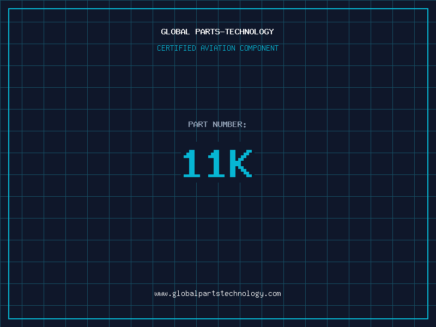This screenshot has width=436, height=327.
Task: Select the CERTIFIED AVIATION COMPONENT subtitle
Action: click(217, 48)
